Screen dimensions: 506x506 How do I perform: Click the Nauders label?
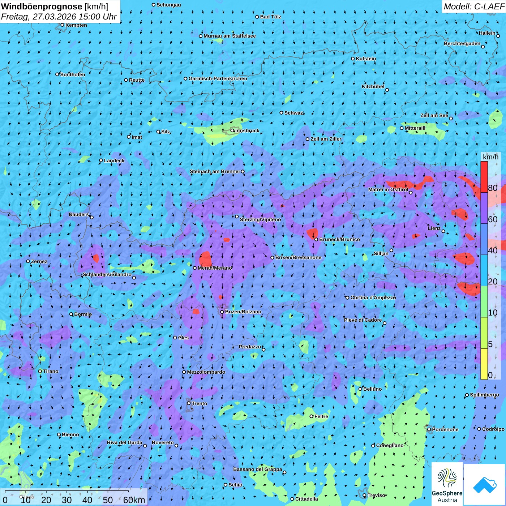tap(79, 214)
